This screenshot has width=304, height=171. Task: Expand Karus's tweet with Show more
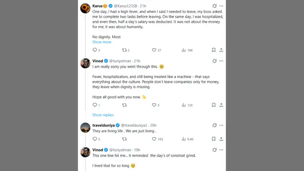[102, 42]
